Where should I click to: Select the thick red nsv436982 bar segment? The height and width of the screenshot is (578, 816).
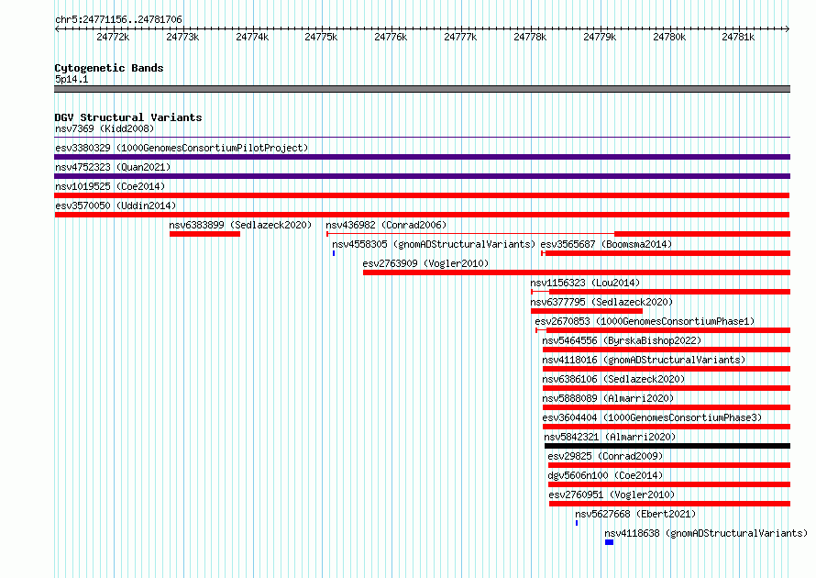pos(702,234)
